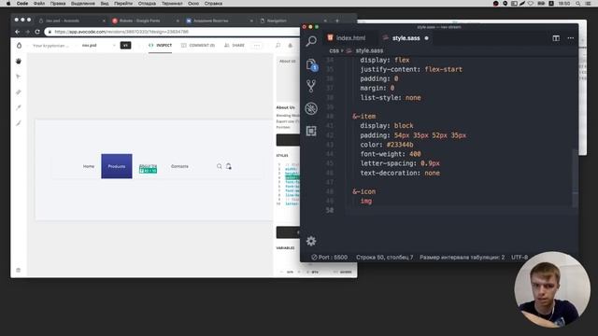The width and height of the screenshot is (598, 336).
Task: Click the V1 version badge
Action: (125, 46)
